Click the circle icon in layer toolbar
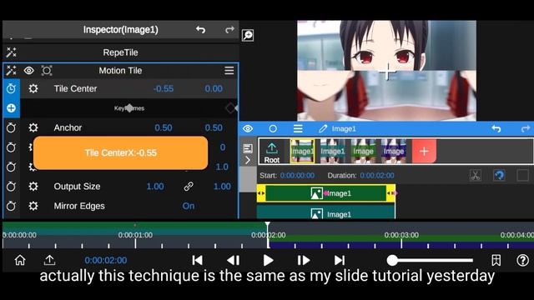Image resolution: width=534 pixels, height=300 pixels. [x=273, y=128]
